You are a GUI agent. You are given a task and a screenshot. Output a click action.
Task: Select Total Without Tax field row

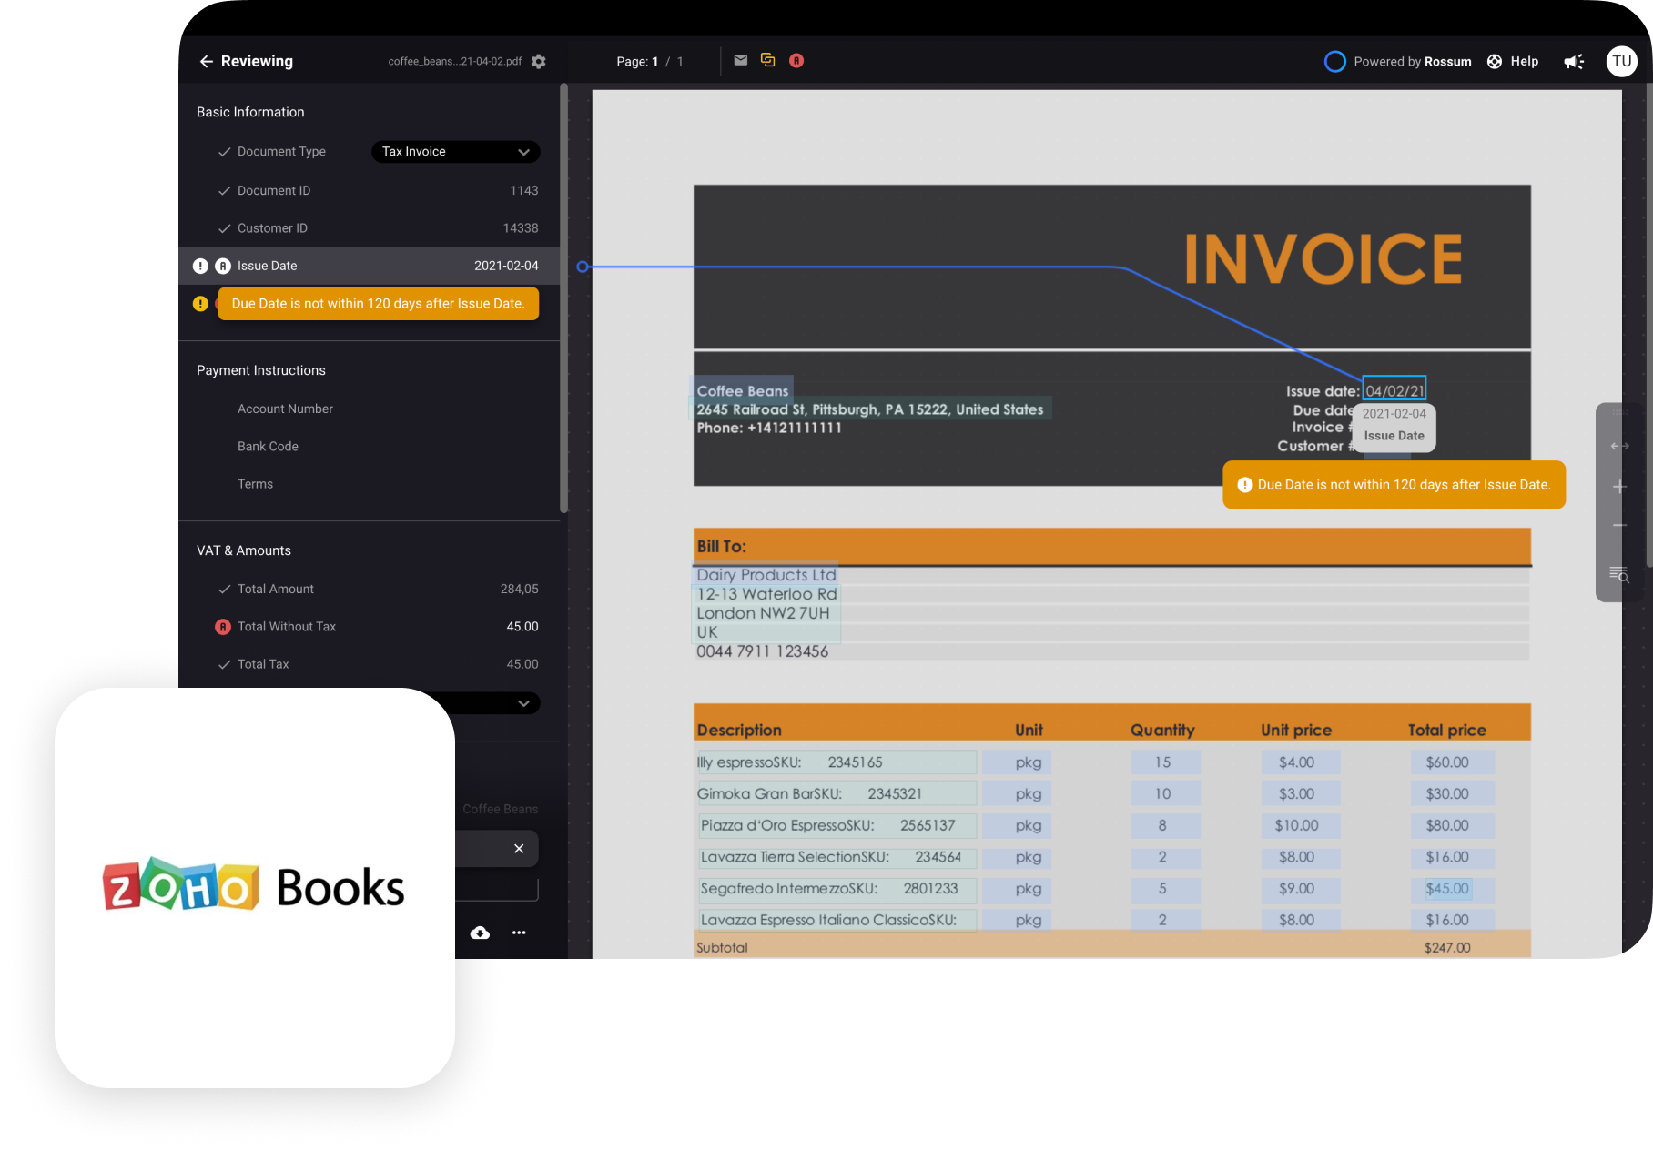point(370,627)
